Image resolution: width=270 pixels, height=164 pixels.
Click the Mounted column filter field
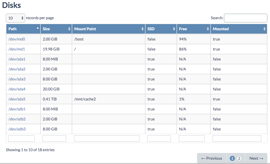pyautogui.click(x=237, y=139)
